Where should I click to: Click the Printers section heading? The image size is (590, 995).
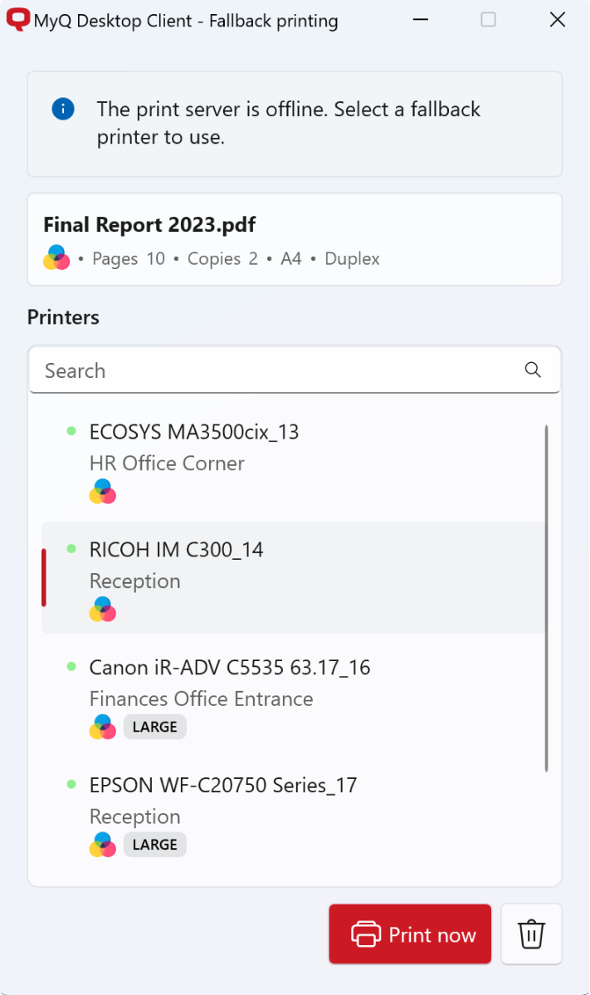[x=62, y=316]
